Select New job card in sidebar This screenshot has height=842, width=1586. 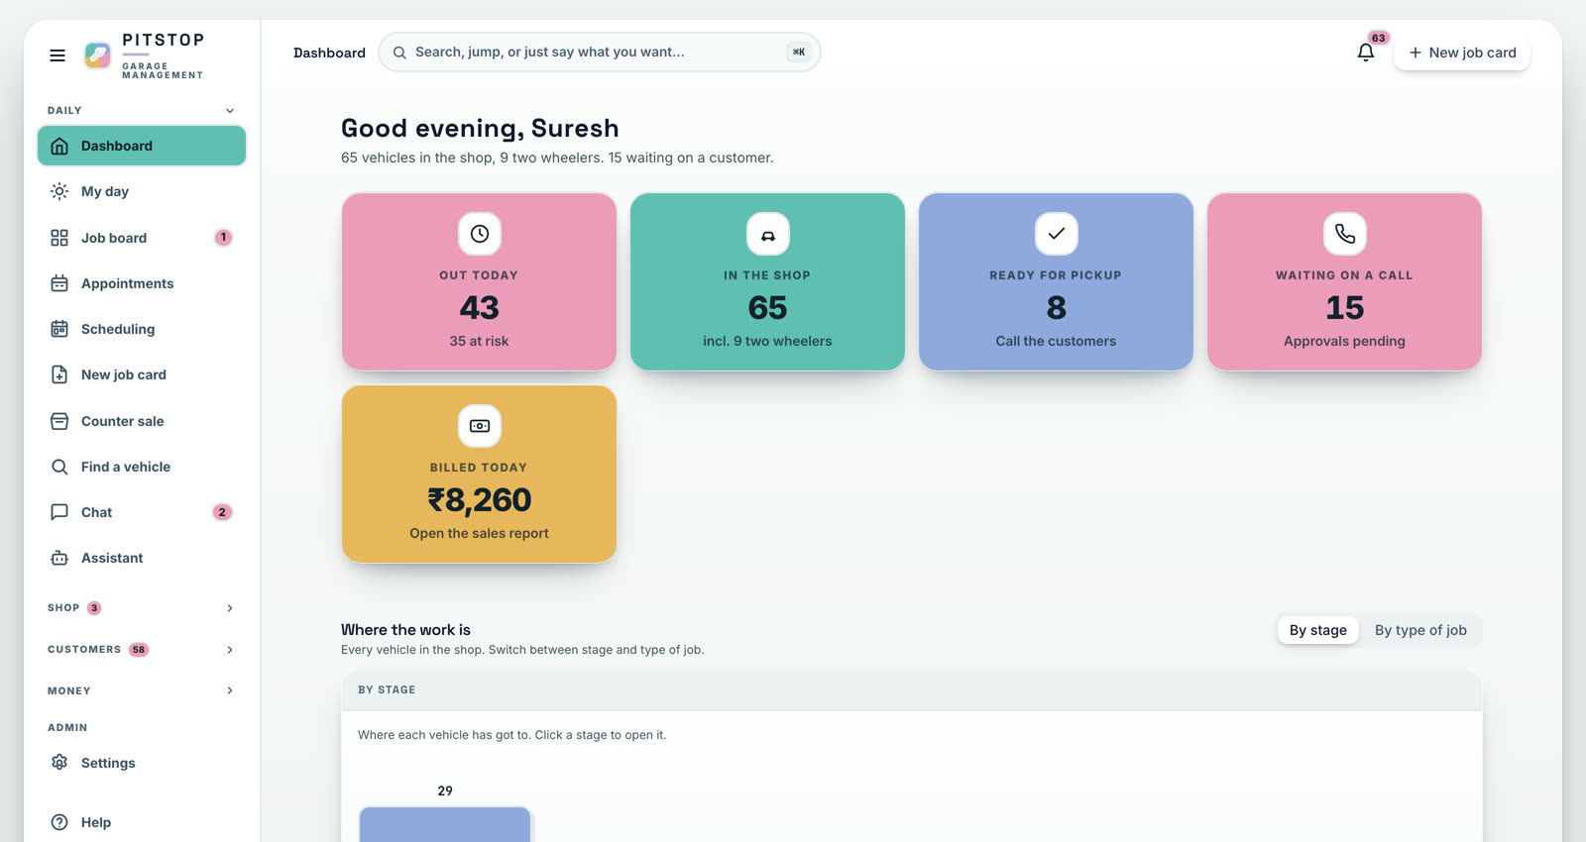tap(142, 374)
